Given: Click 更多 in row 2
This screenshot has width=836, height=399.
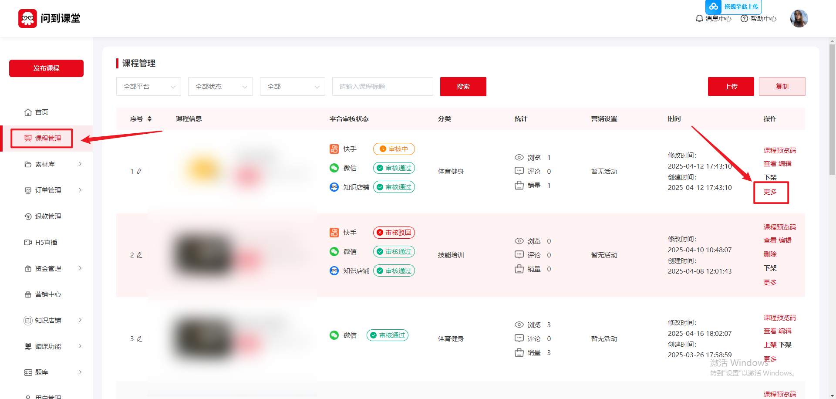Looking at the screenshot, I should click(x=770, y=283).
